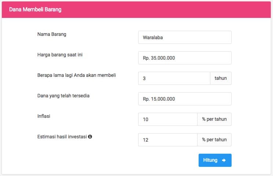Click the 'Inflasi' label text

pos(44,116)
